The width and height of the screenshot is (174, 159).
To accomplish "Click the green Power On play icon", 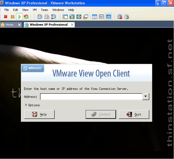I will (x=19, y=17).
